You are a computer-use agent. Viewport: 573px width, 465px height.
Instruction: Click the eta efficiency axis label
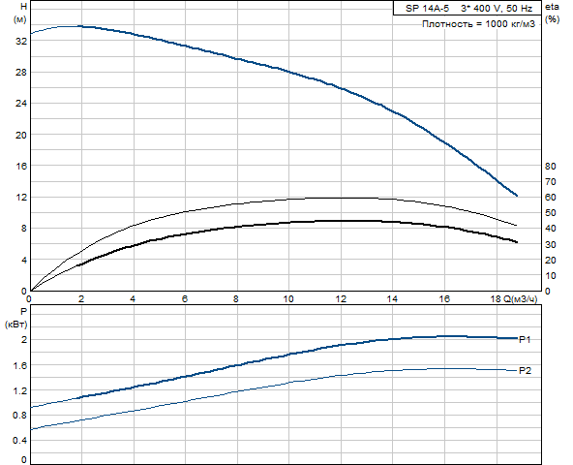tap(552, 7)
